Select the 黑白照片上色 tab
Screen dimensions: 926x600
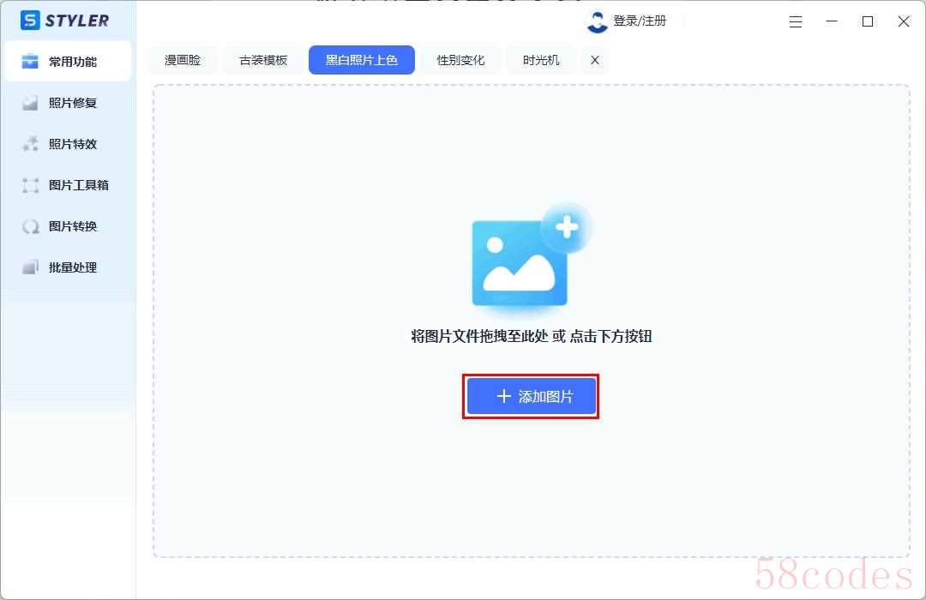pyautogui.click(x=362, y=60)
